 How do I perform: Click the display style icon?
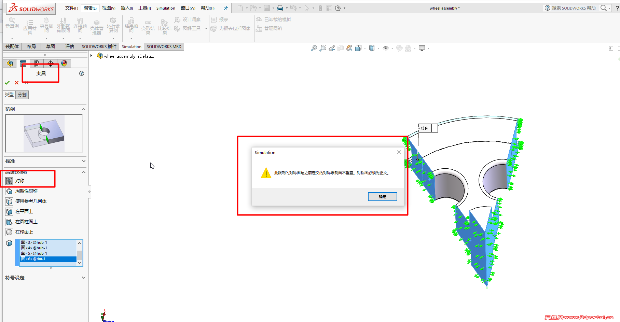click(372, 48)
